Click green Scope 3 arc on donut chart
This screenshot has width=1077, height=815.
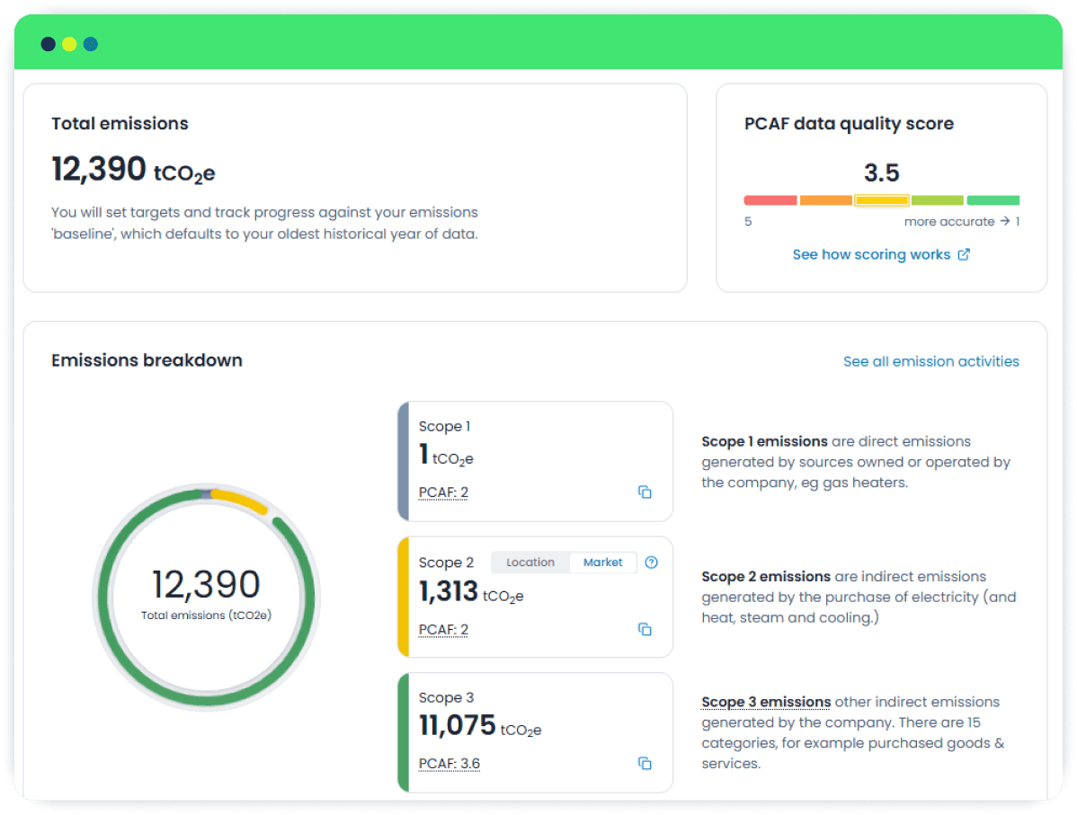tap(206, 700)
